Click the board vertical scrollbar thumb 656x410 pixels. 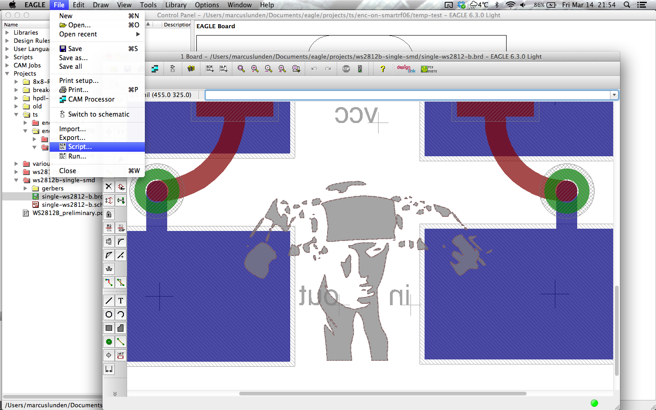tap(617, 331)
